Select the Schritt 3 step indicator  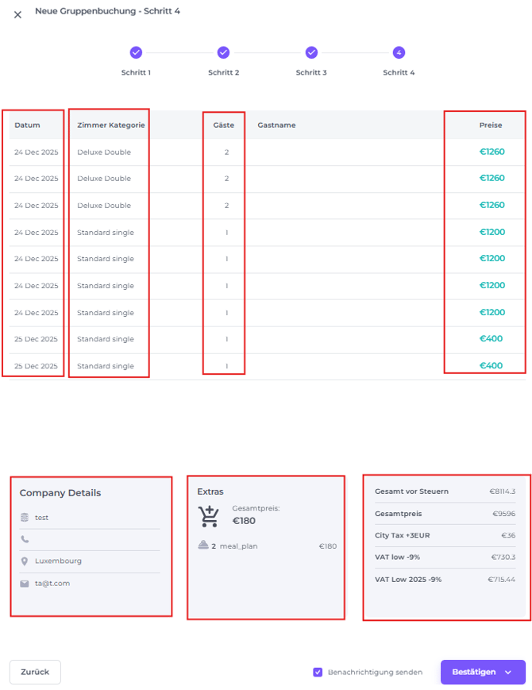(x=311, y=52)
